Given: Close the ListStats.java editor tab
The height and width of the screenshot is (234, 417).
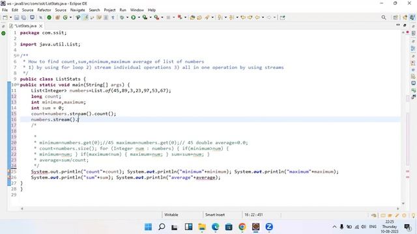Looking at the screenshot, I should click(x=40, y=26).
